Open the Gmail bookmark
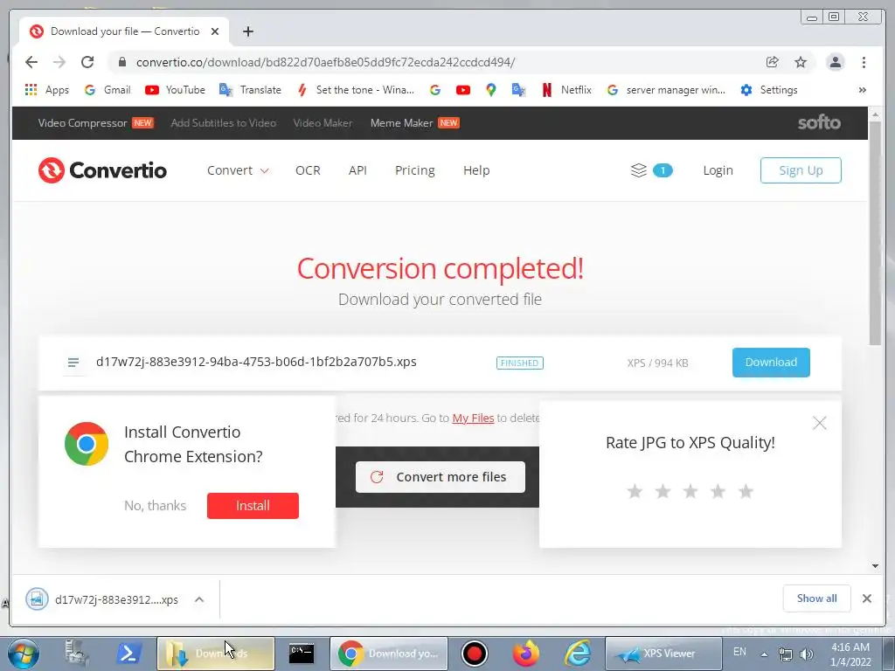The width and height of the screenshot is (895, 671). click(108, 90)
